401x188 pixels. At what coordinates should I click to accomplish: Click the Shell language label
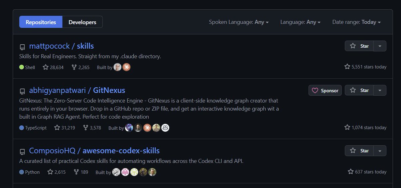(x=27, y=67)
